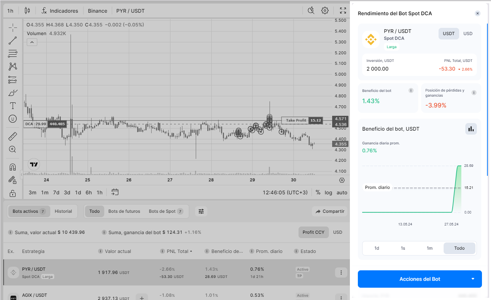Click the PYR / USDT symbol in chart toolbar

[x=130, y=11]
